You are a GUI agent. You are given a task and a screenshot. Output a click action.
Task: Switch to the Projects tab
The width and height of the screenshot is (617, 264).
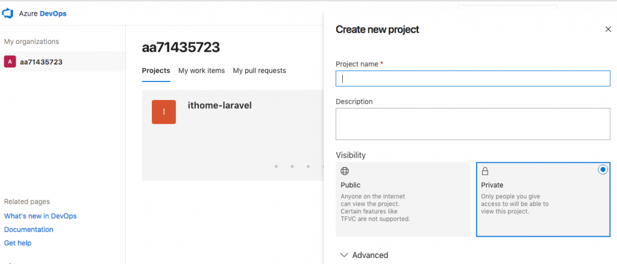[x=155, y=71]
